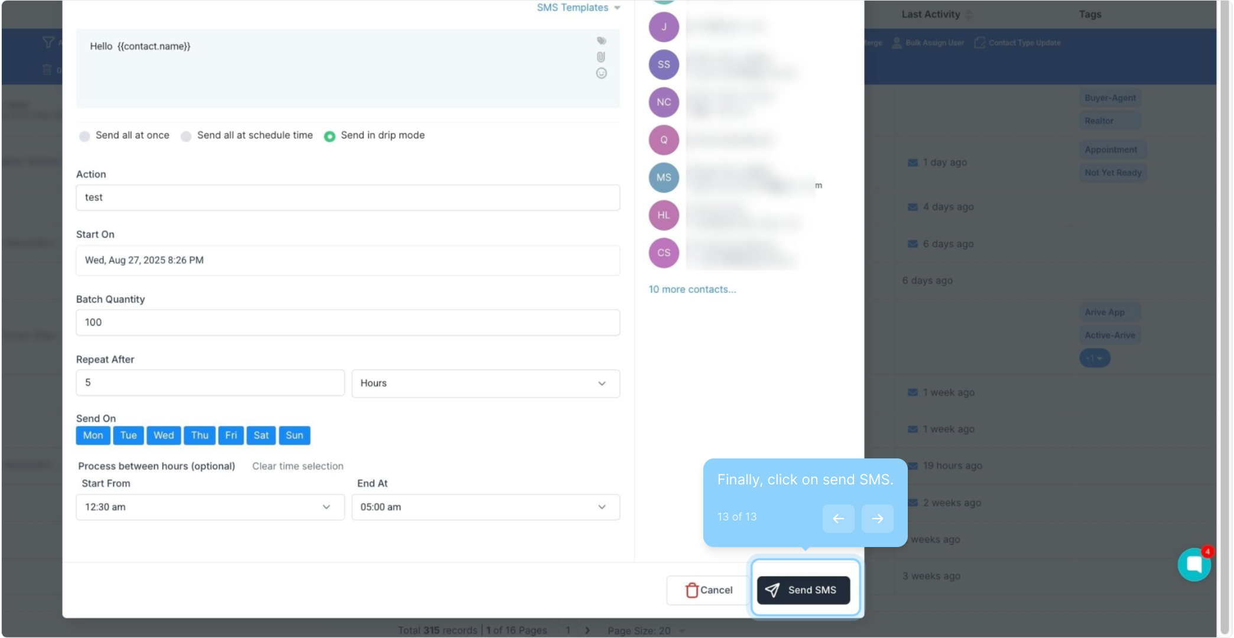The image size is (1234, 638).
Task: Click the Clear time selection link
Action: coord(297,466)
